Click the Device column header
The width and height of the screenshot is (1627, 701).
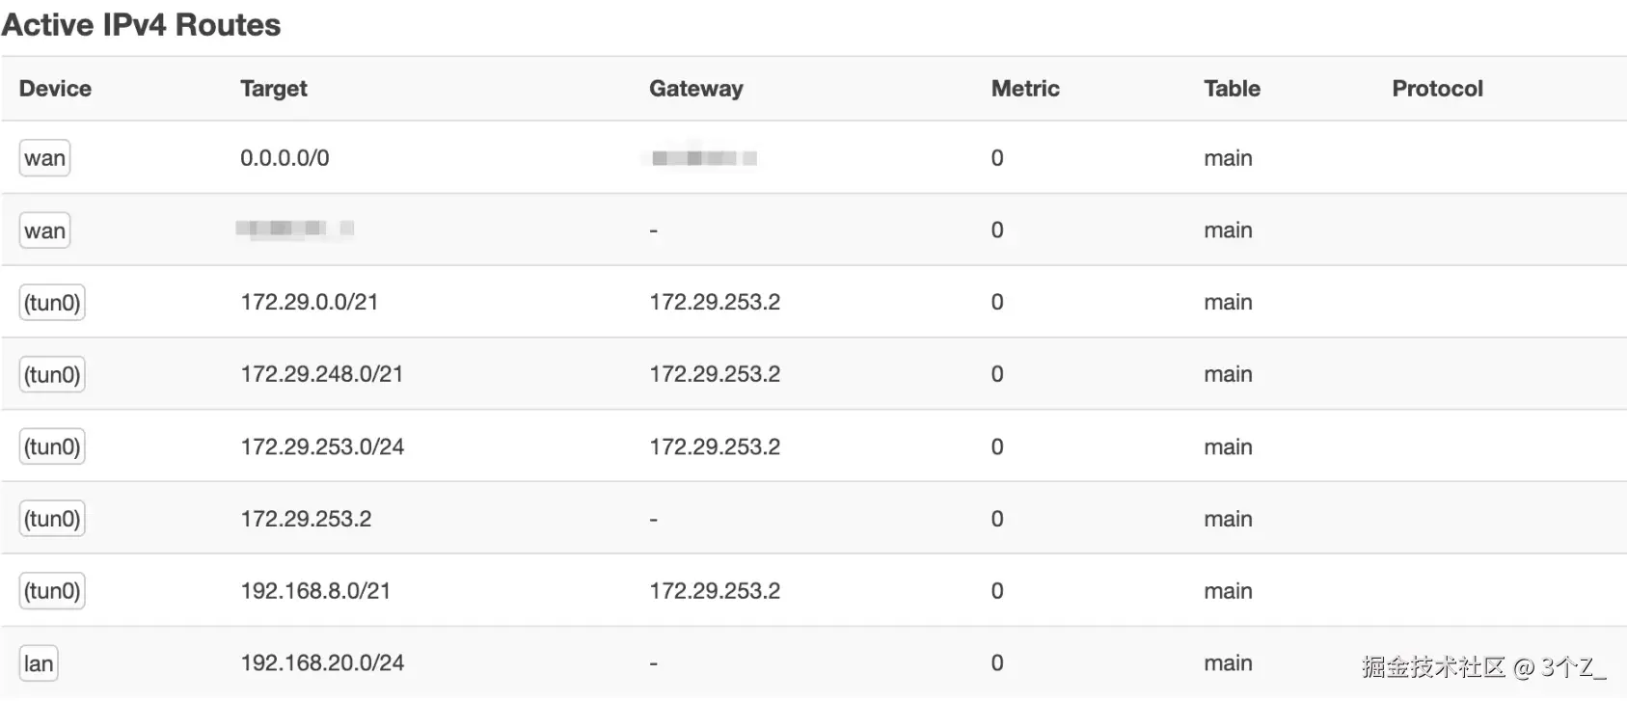coord(55,89)
